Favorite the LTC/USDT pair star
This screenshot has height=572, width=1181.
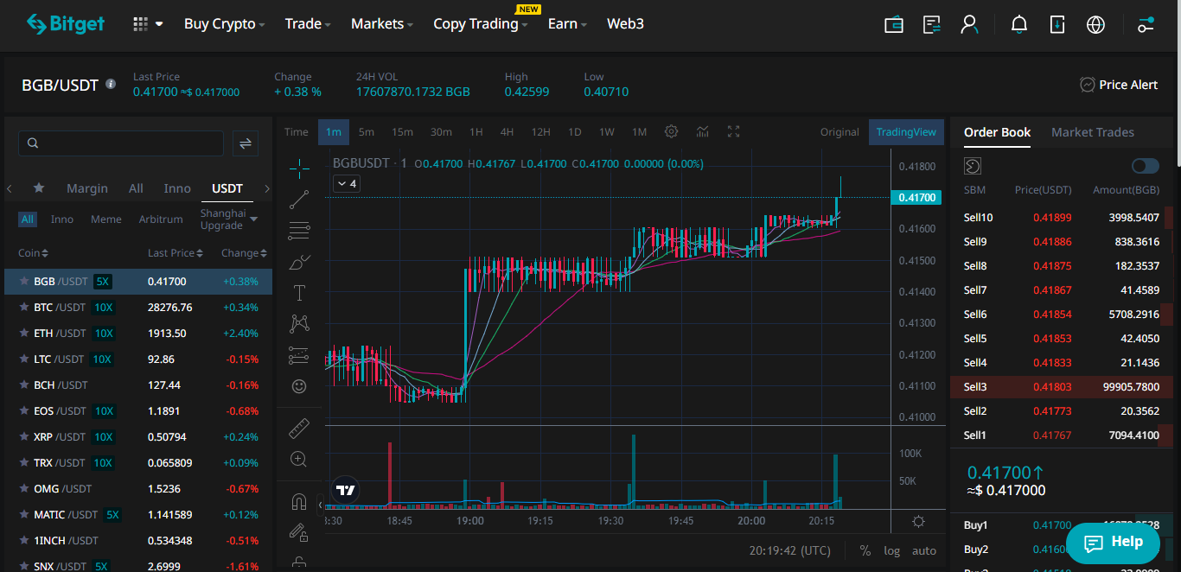pyautogui.click(x=24, y=359)
